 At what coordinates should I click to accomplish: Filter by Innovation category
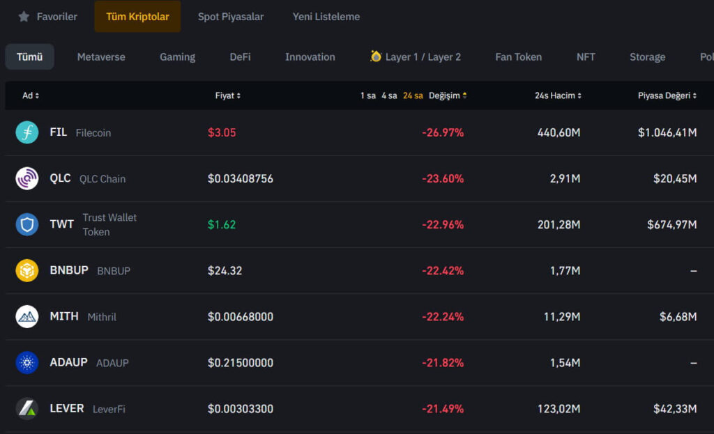[310, 57]
